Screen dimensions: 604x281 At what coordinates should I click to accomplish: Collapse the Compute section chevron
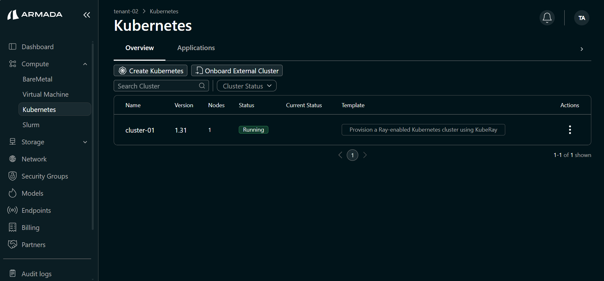[85, 64]
